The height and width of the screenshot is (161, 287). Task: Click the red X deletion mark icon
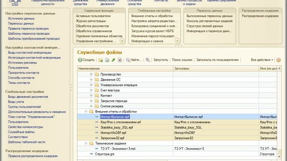pos(120,60)
